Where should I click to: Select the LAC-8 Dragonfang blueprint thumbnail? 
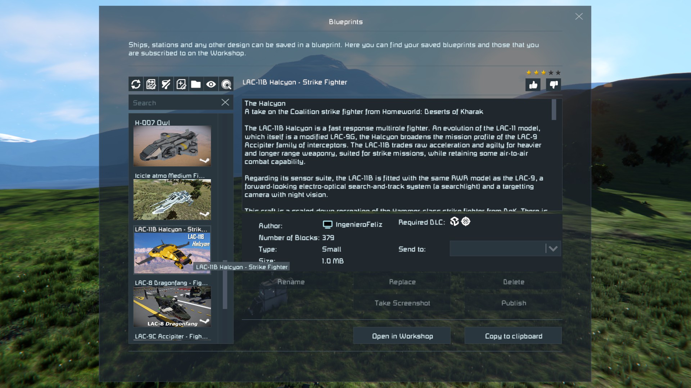172,306
